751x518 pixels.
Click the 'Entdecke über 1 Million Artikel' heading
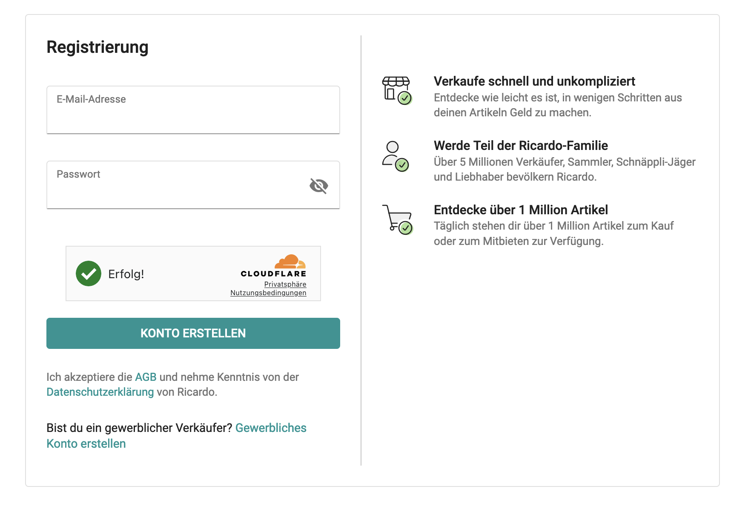tap(521, 210)
